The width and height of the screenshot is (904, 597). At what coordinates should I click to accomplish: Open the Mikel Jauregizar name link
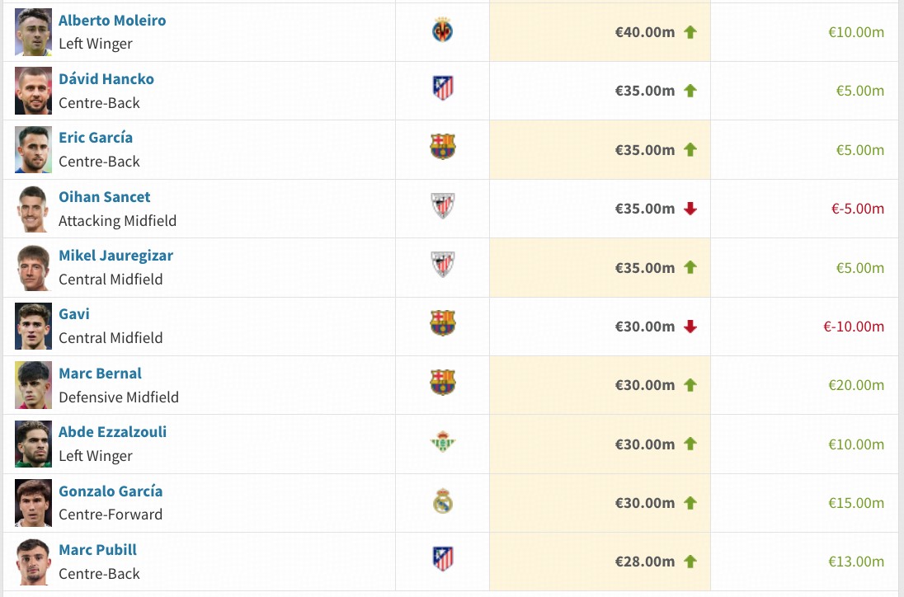(115, 256)
